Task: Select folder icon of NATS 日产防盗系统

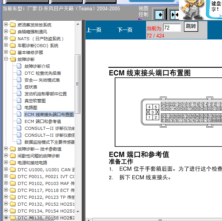Action: click(x=13, y=39)
